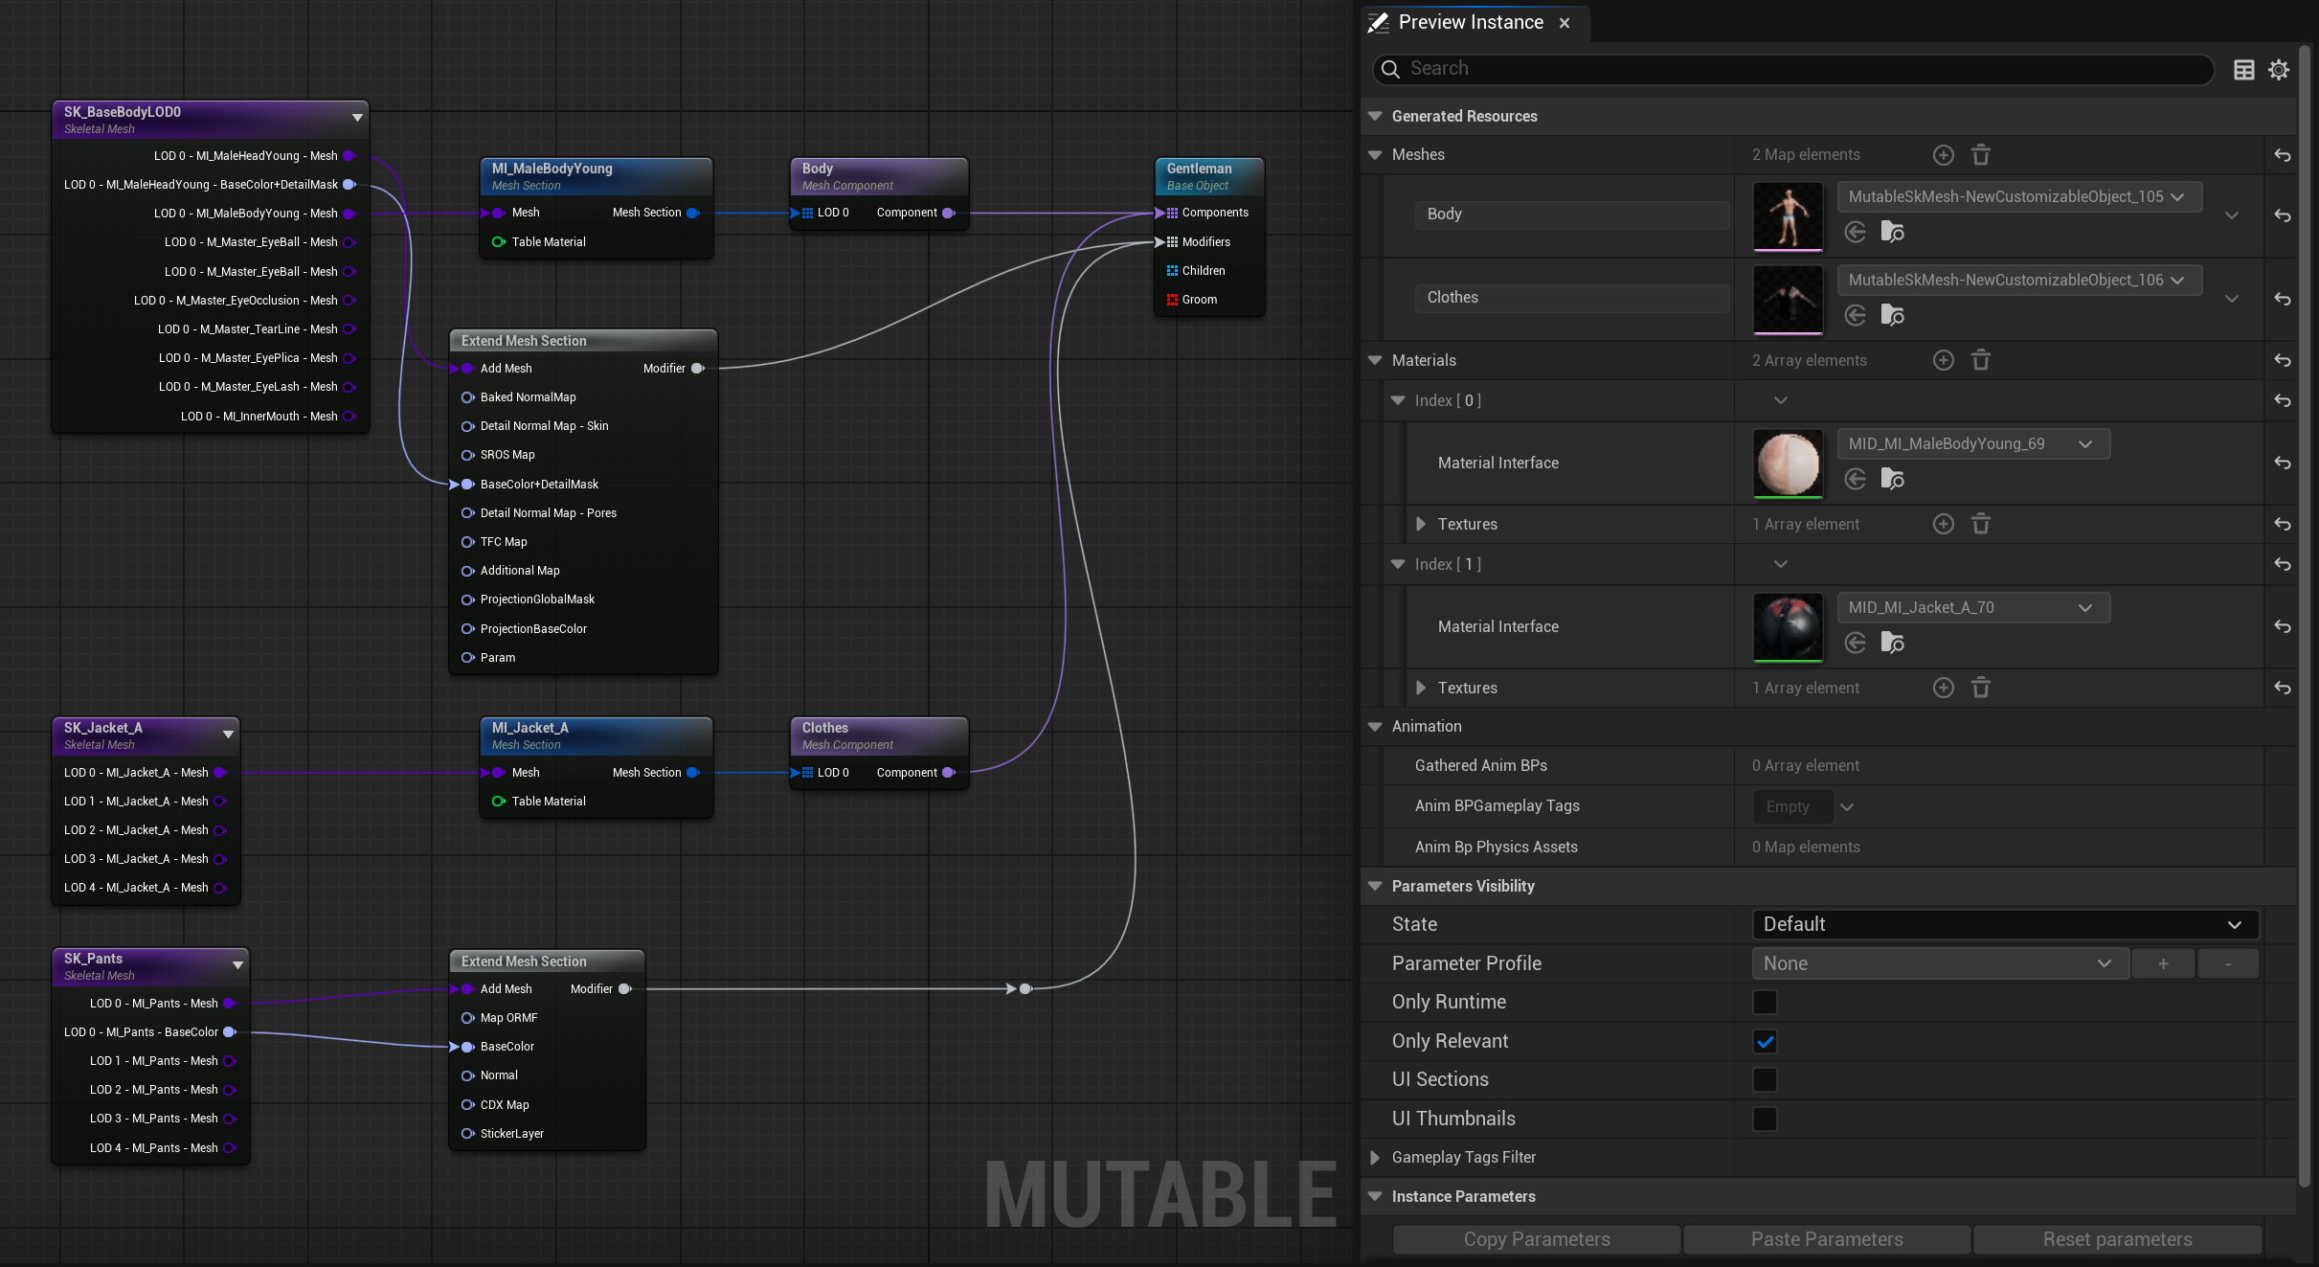Viewport: 2319px width, 1267px height.
Task: Collapse the Meshes property
Action: click(x=1375, y=155)
